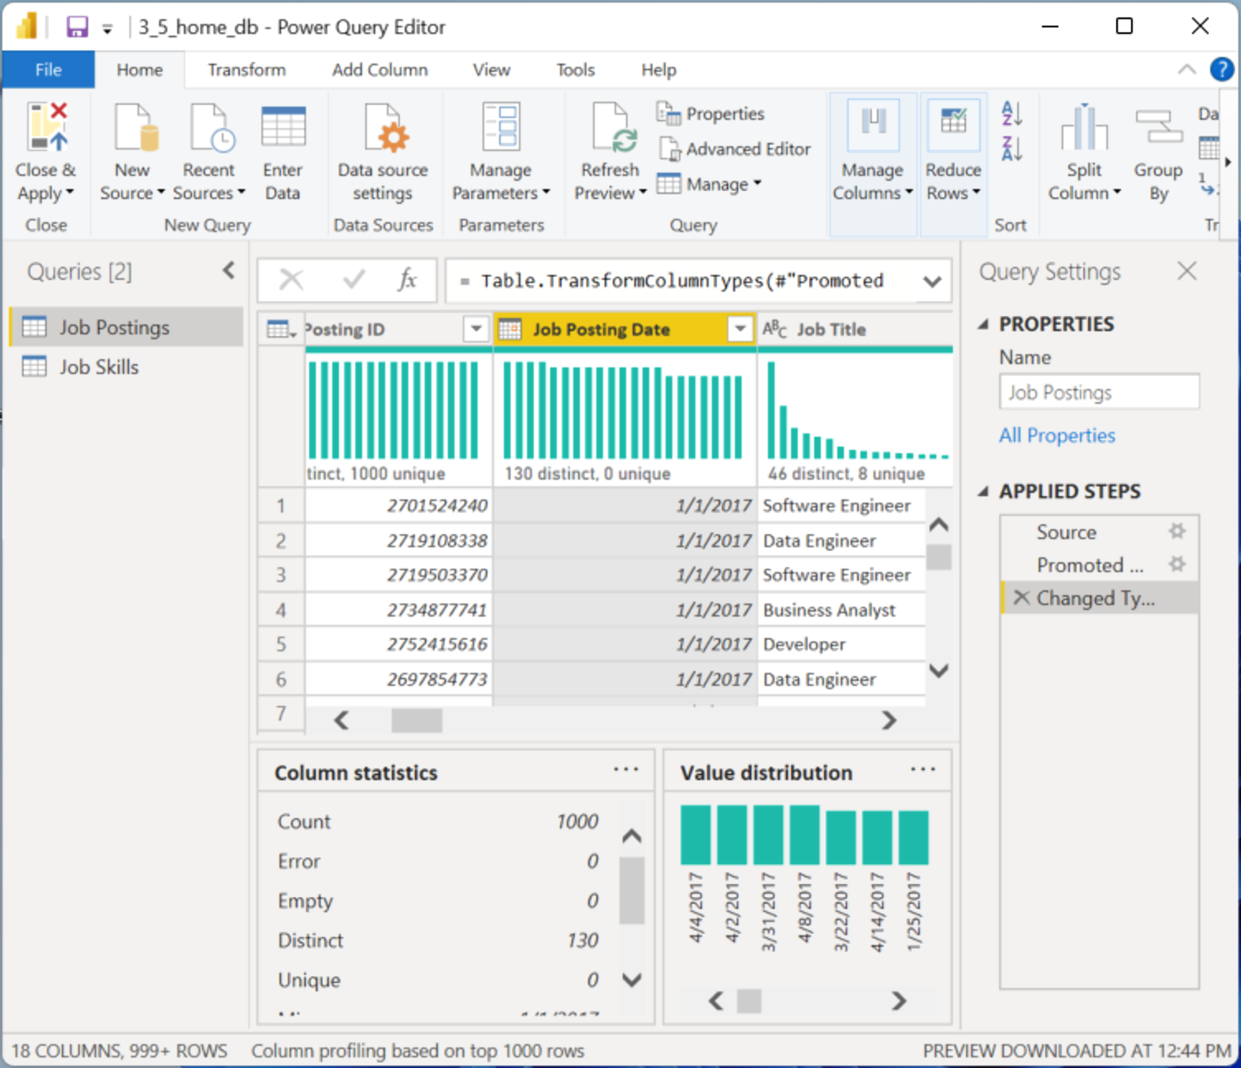Viewport: 1241px width, 1068px height.
Task: Sort descending Z to A
Action: tap(1012, 148)
